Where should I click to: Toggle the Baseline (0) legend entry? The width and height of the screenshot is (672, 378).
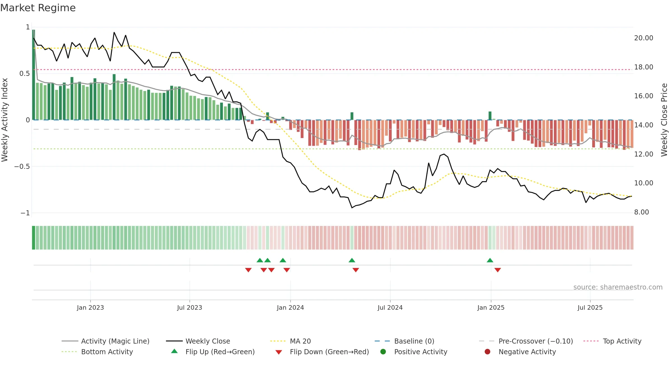click(x=405, y=341)
